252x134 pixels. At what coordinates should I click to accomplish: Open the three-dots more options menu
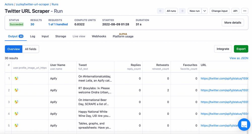tap(244, 11)
